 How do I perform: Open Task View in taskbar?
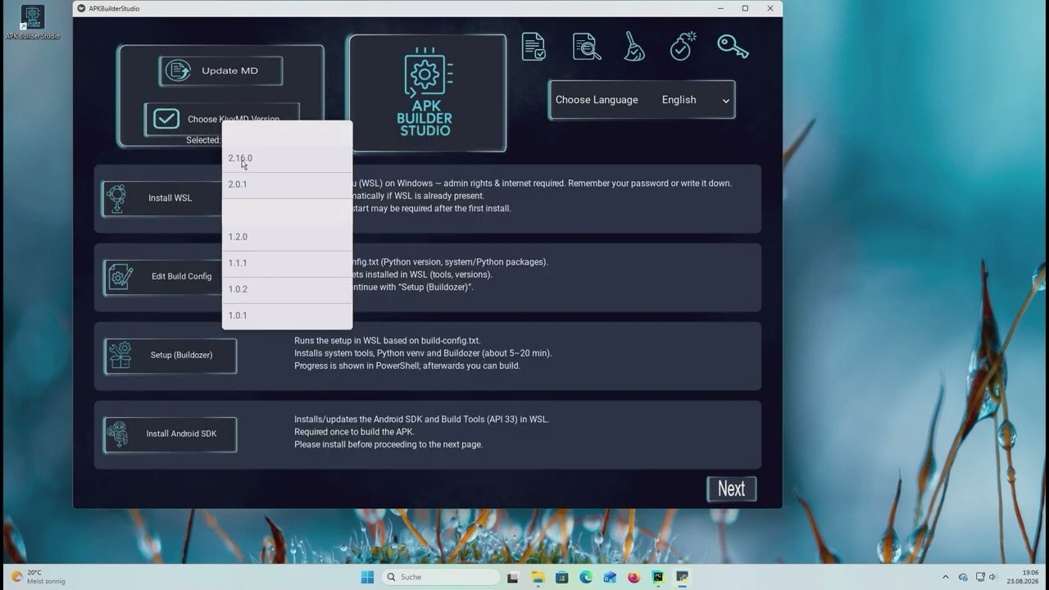pos(513,577)
